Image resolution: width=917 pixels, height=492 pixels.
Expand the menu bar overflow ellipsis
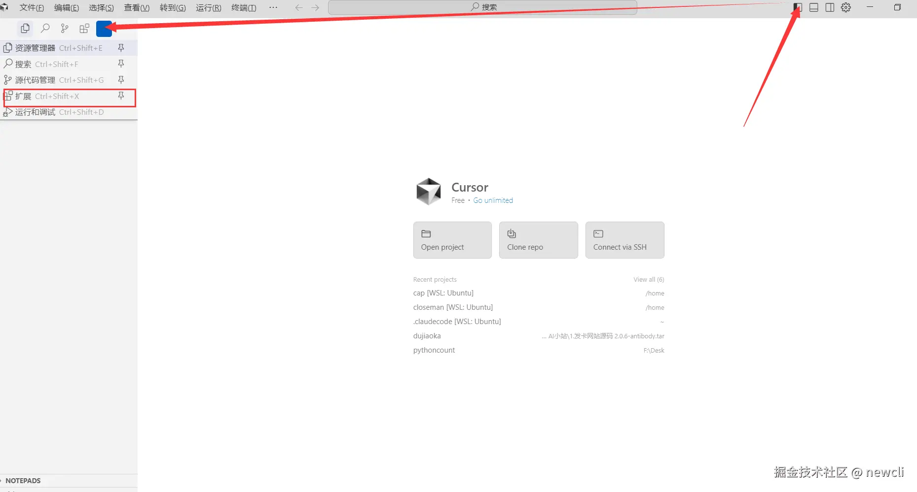pyautogui.click(x=273, y=7)
